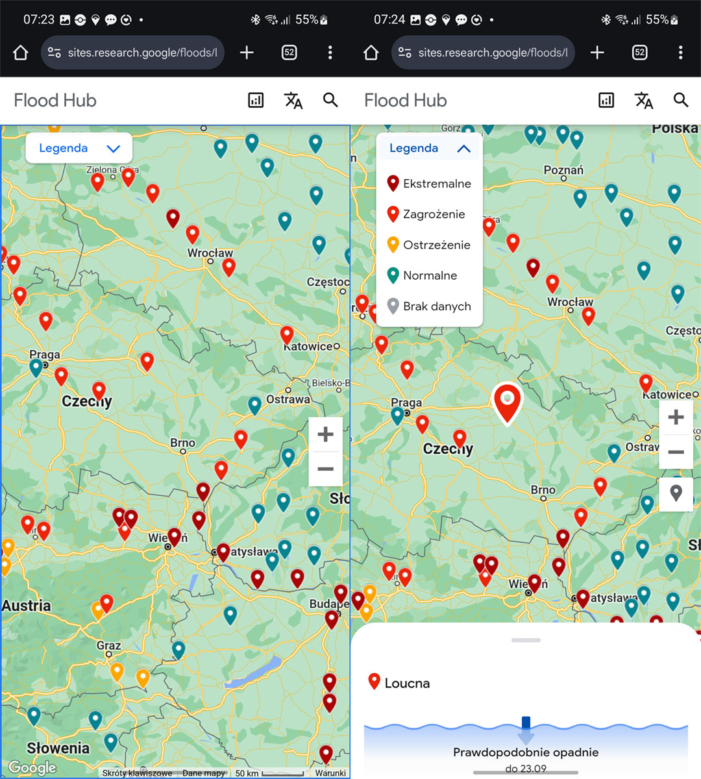Zoom out on the right map
Viewport: 701px width, 779px height.
pyautogui.click(x=676, y=452)
